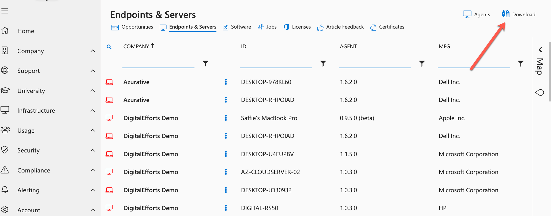This screenshot has height=216, width=551.
Task: Click the first Azurative company name
Action: (x=136, y=82)
